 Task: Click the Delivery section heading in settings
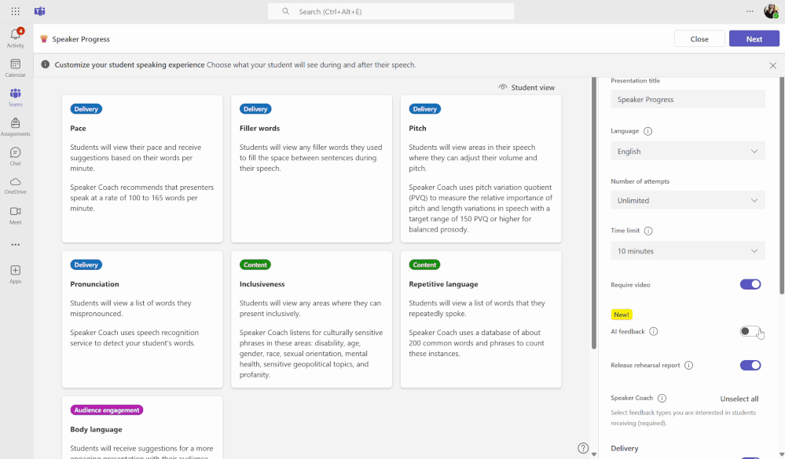(624, 449)
